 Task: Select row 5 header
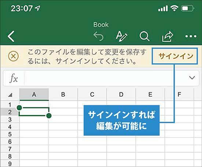(x=10, y=134)
